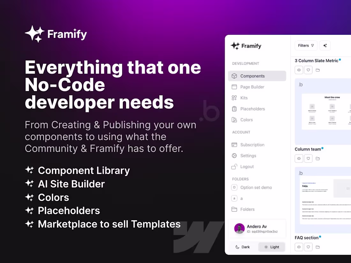
Task: Open the Folders section
Action: pos(247,209)
